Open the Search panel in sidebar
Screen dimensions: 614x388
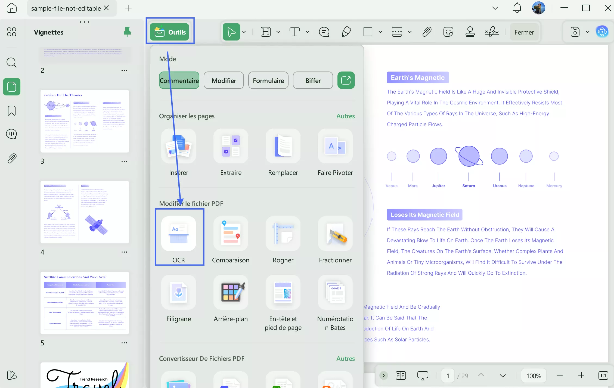pyautogui.click(x=12, y=63)
